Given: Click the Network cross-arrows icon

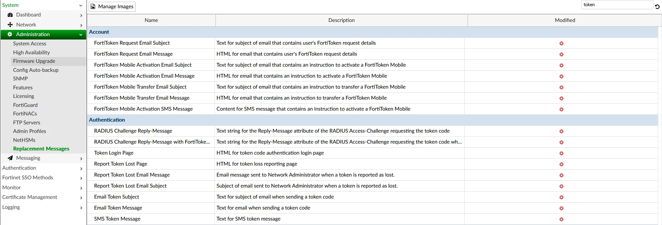Looking at the screenshot, I should (x=10, y=25).
